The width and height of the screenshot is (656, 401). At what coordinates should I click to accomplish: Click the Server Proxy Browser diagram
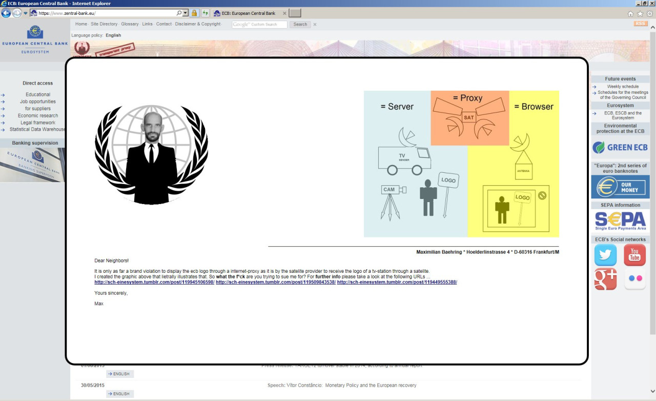[x=461, y=164]
